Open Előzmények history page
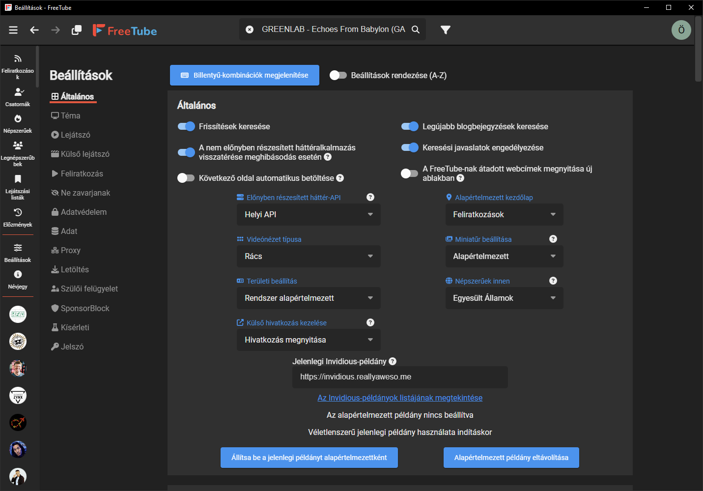Screen dimensions: 703x491 click(18, 218)
